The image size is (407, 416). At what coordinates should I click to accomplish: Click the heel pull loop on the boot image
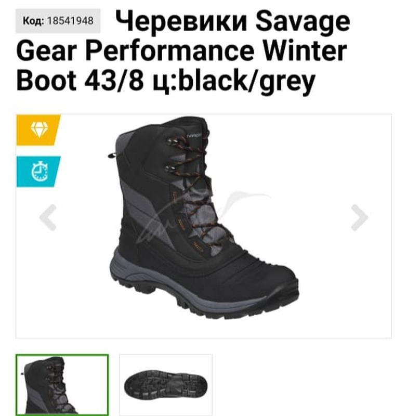click(112, 155)
